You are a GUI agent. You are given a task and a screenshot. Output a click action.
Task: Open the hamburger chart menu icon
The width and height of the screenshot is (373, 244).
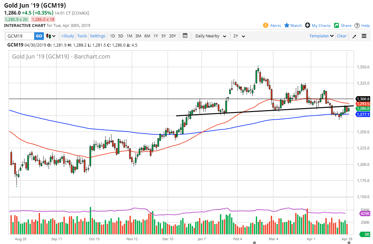(x=364, y=36)
